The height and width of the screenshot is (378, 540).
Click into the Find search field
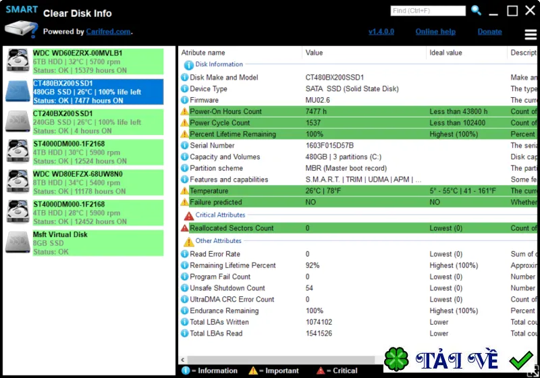coord(428,11)
